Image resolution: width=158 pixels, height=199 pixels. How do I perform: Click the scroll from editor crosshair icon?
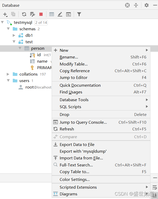click(127, 5)
